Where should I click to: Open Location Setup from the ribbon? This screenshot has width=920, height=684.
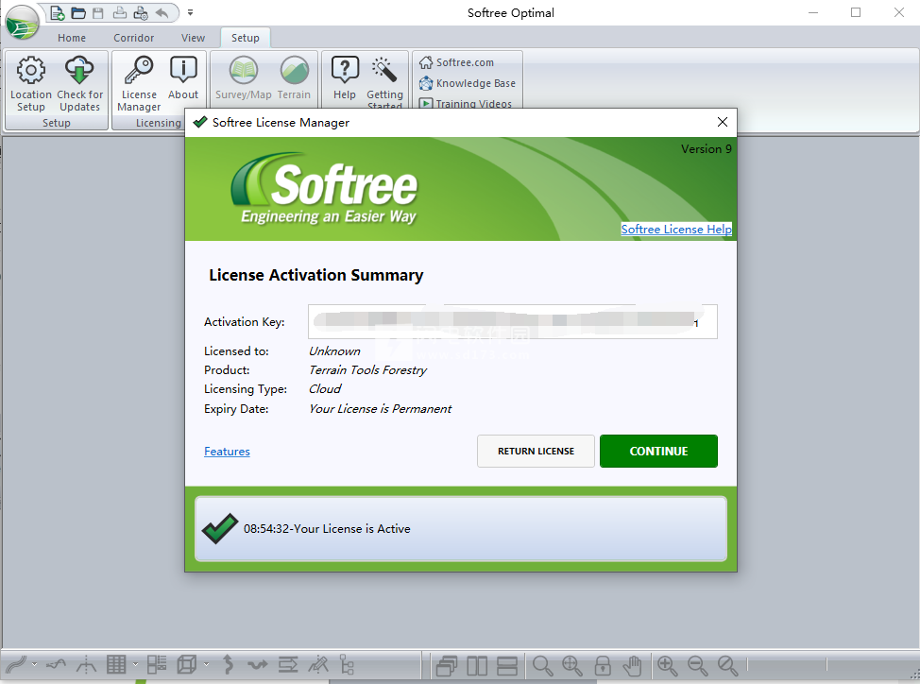click(x=30, y=83)
